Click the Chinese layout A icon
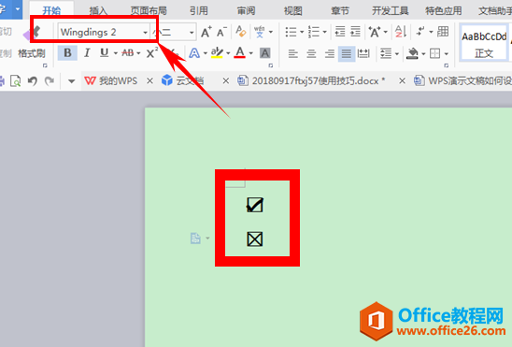This screenshot has height=347, width=512. tap(375, 32)
